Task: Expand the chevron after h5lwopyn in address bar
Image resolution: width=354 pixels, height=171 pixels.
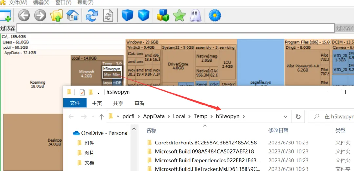Action: coord(243,116)
